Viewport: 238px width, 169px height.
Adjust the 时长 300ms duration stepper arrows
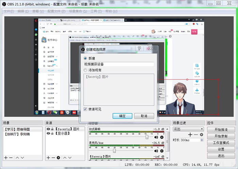[202, 140]
